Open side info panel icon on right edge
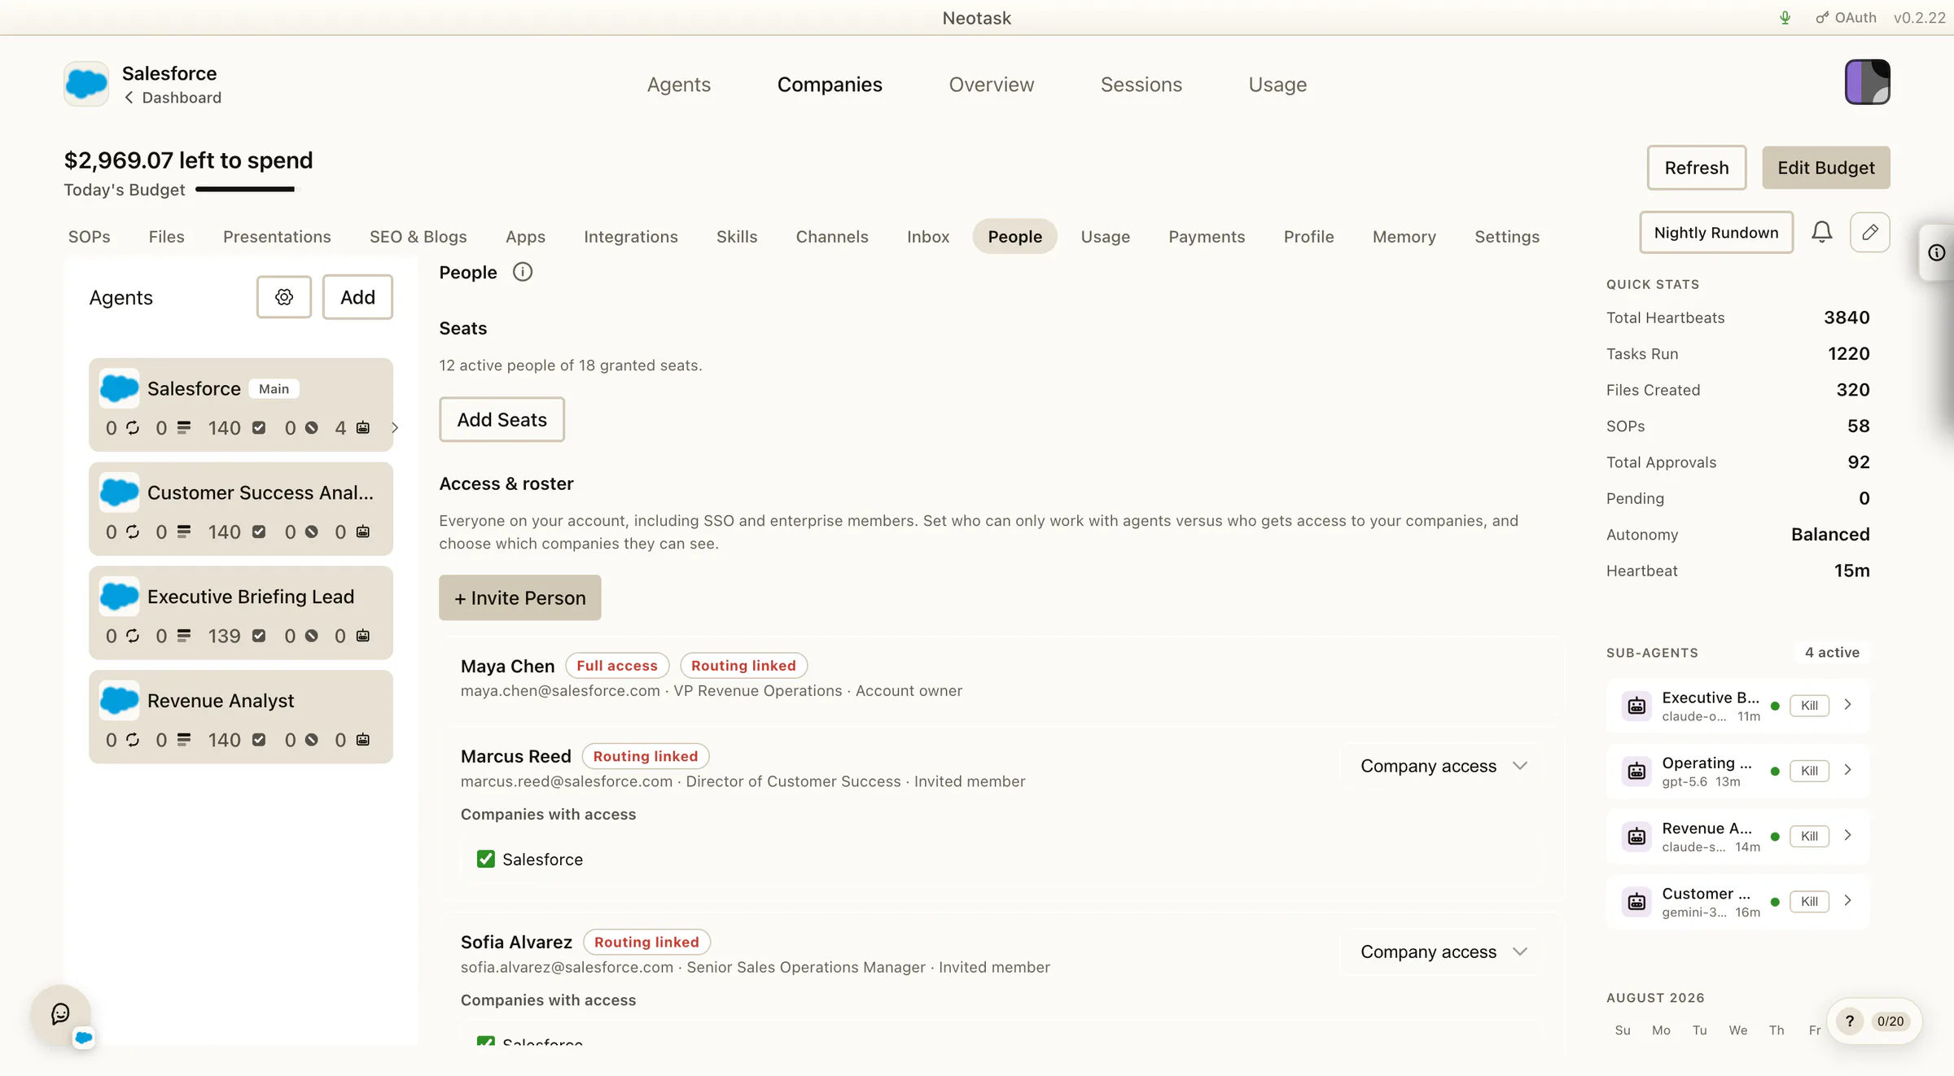 click(1937, 253)
